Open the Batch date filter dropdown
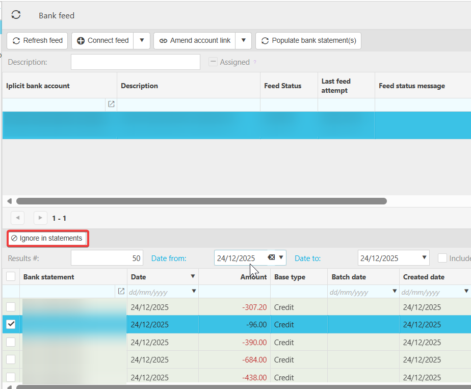This screenshot has width=471, height=389. point(395,291)
